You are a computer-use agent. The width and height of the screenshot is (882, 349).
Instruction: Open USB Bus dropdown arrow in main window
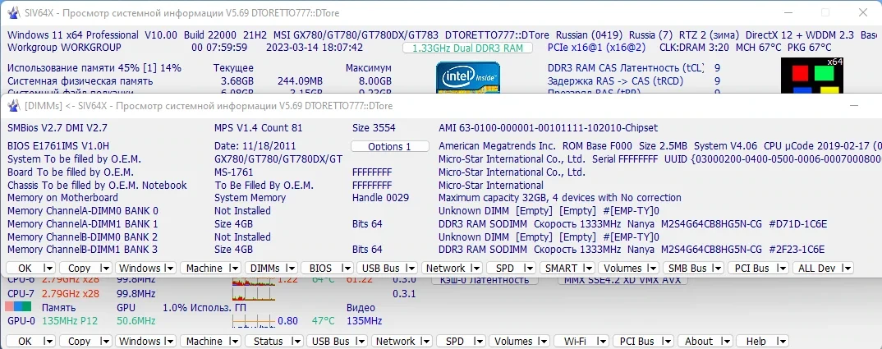coord(361,341)
